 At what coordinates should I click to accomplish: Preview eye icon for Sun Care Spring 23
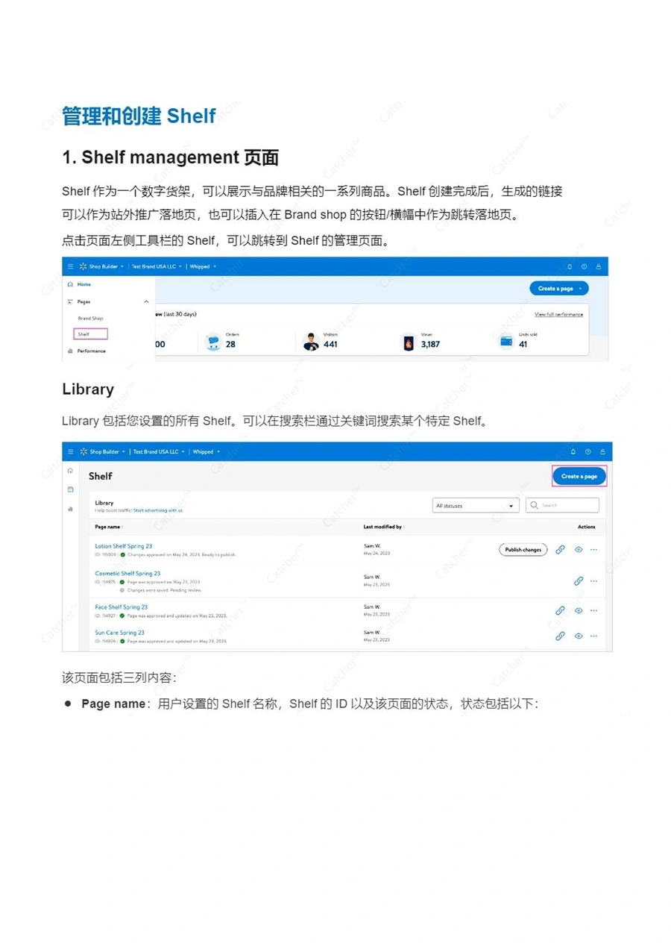point(579,636)
